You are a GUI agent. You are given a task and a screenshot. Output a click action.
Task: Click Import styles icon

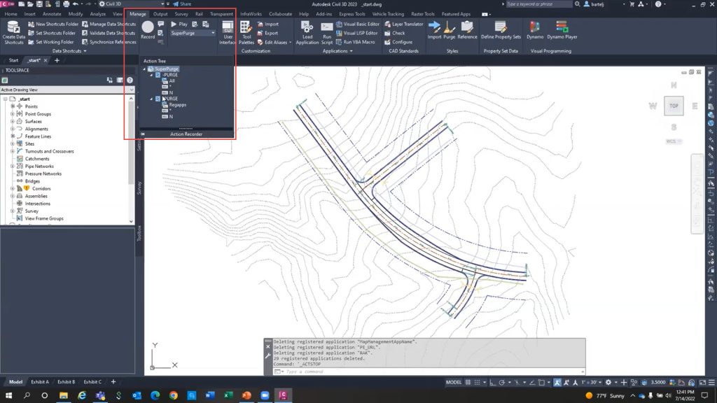[434, 30]
